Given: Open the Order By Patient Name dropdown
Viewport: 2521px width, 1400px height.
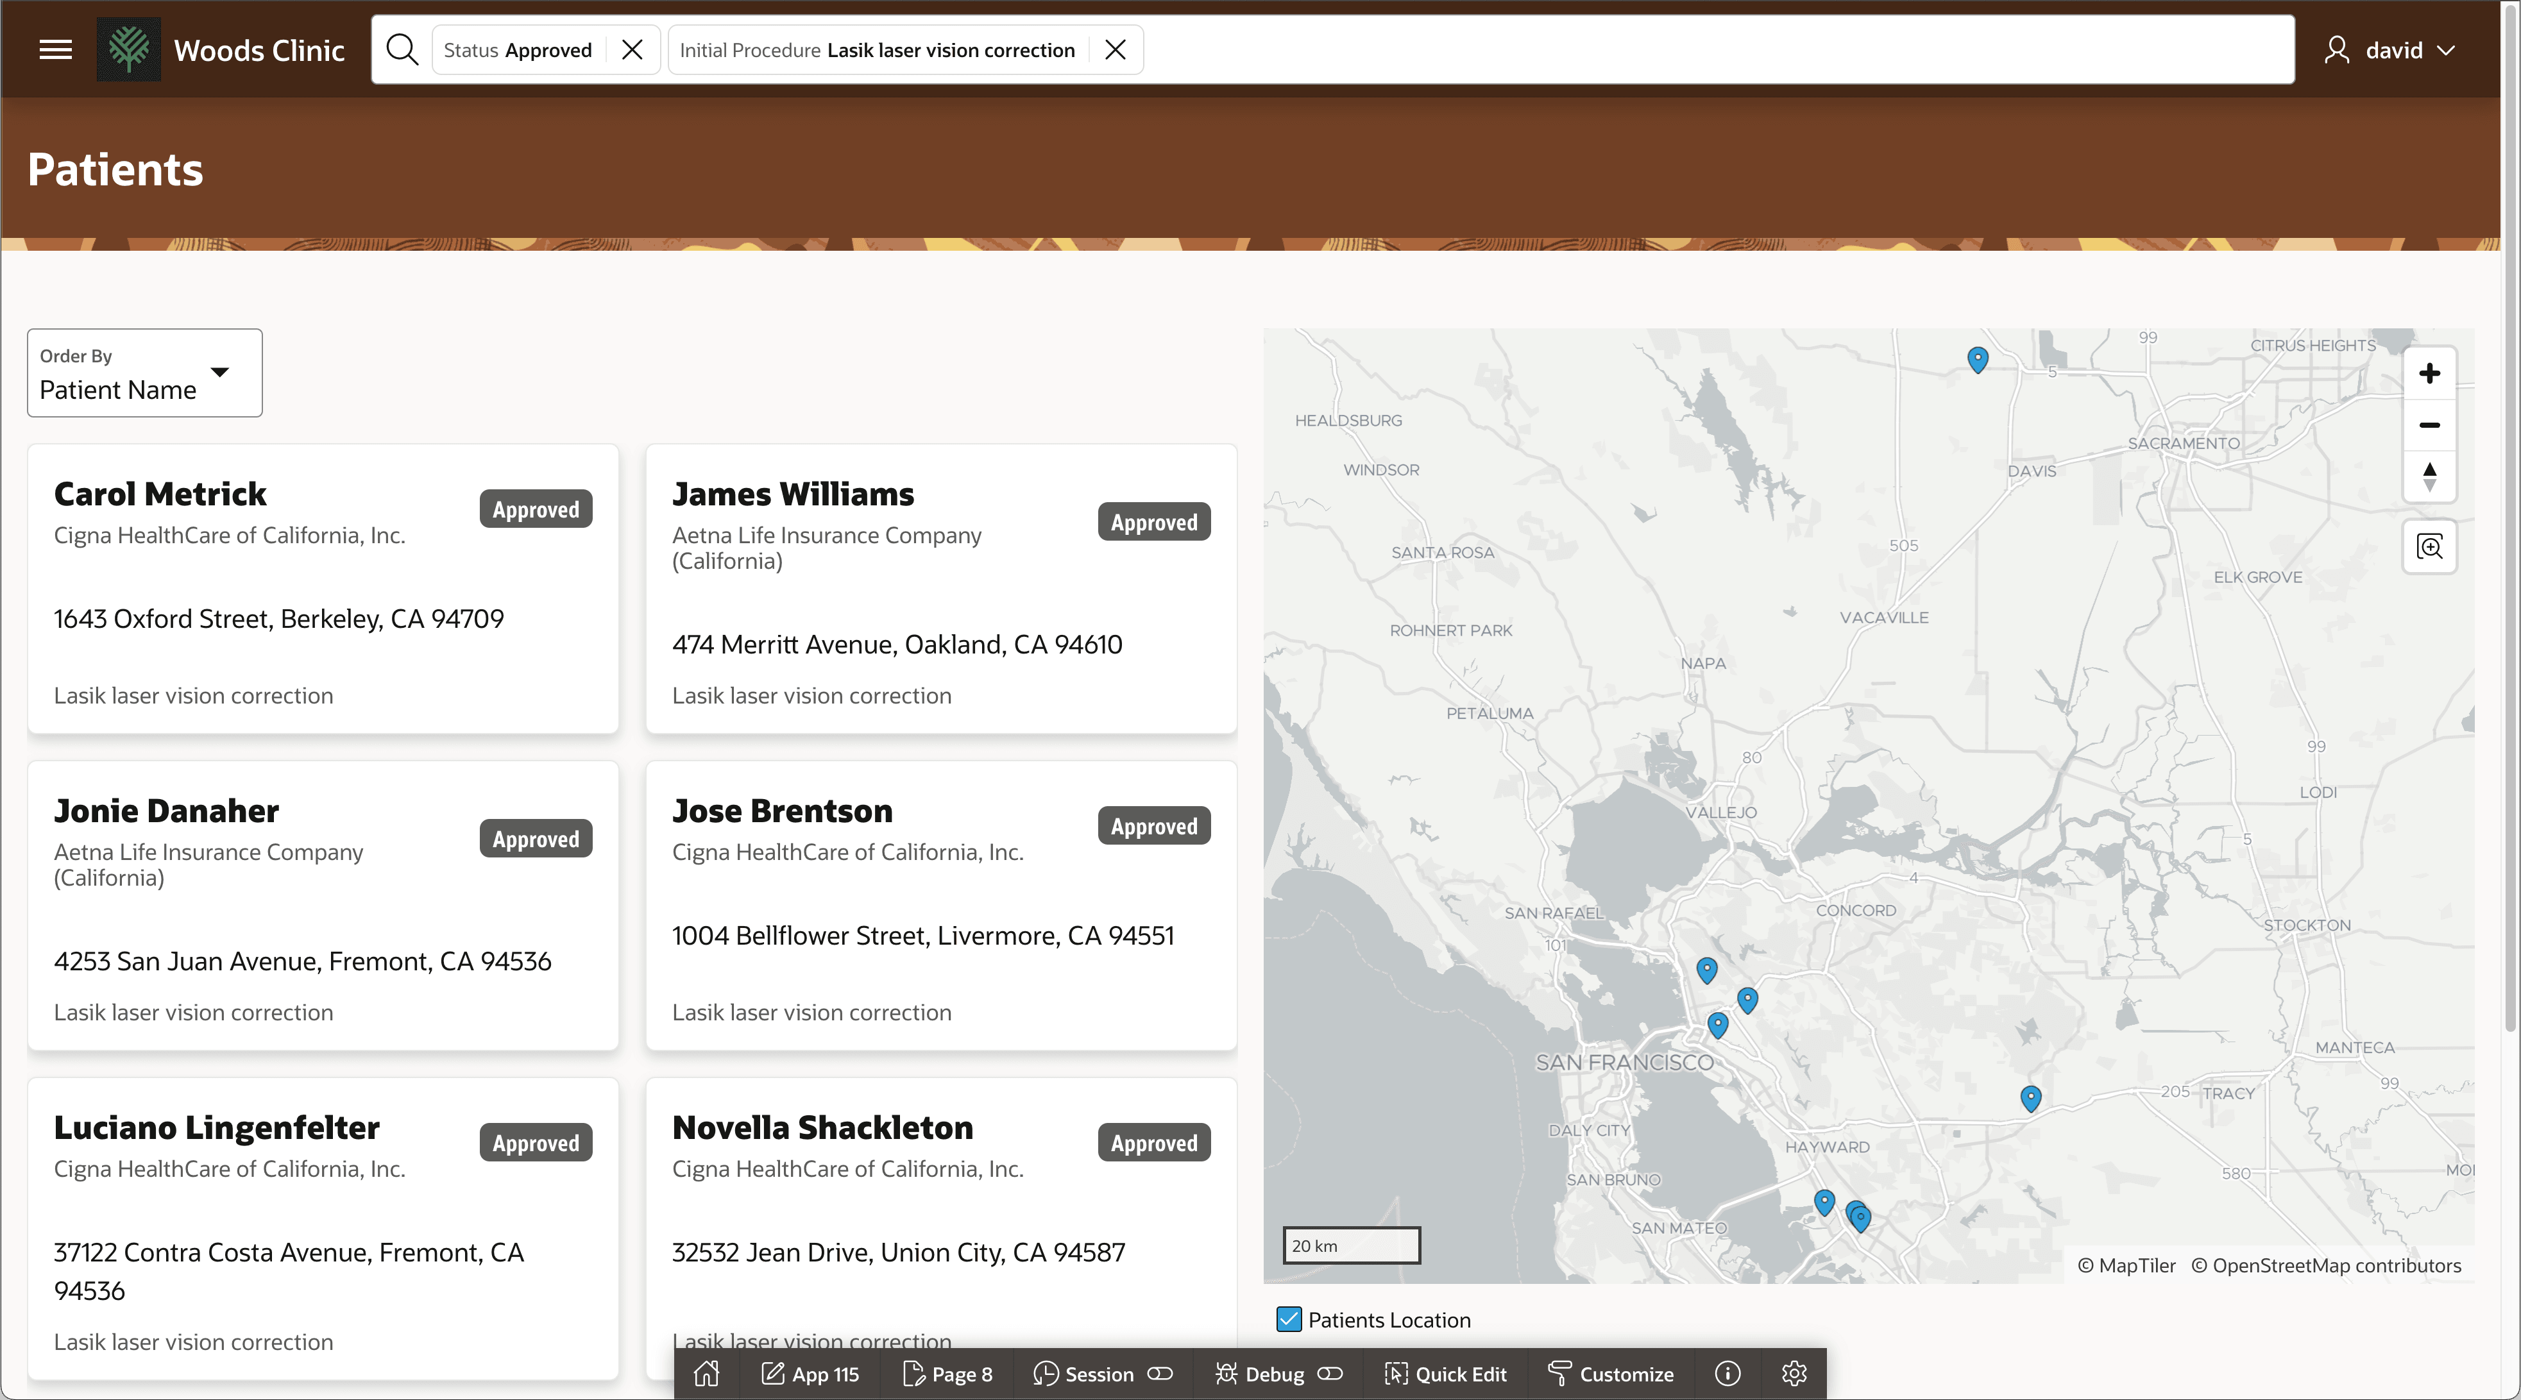Looking at the screenshot, I should 145,373.
